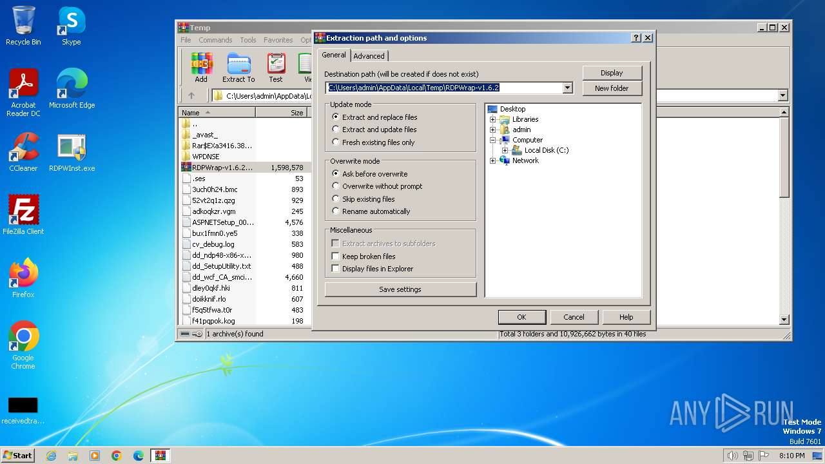Open Recycle Bin desktop icon
825x464 pixels.
pyautogui.click(x=23, y=26)
